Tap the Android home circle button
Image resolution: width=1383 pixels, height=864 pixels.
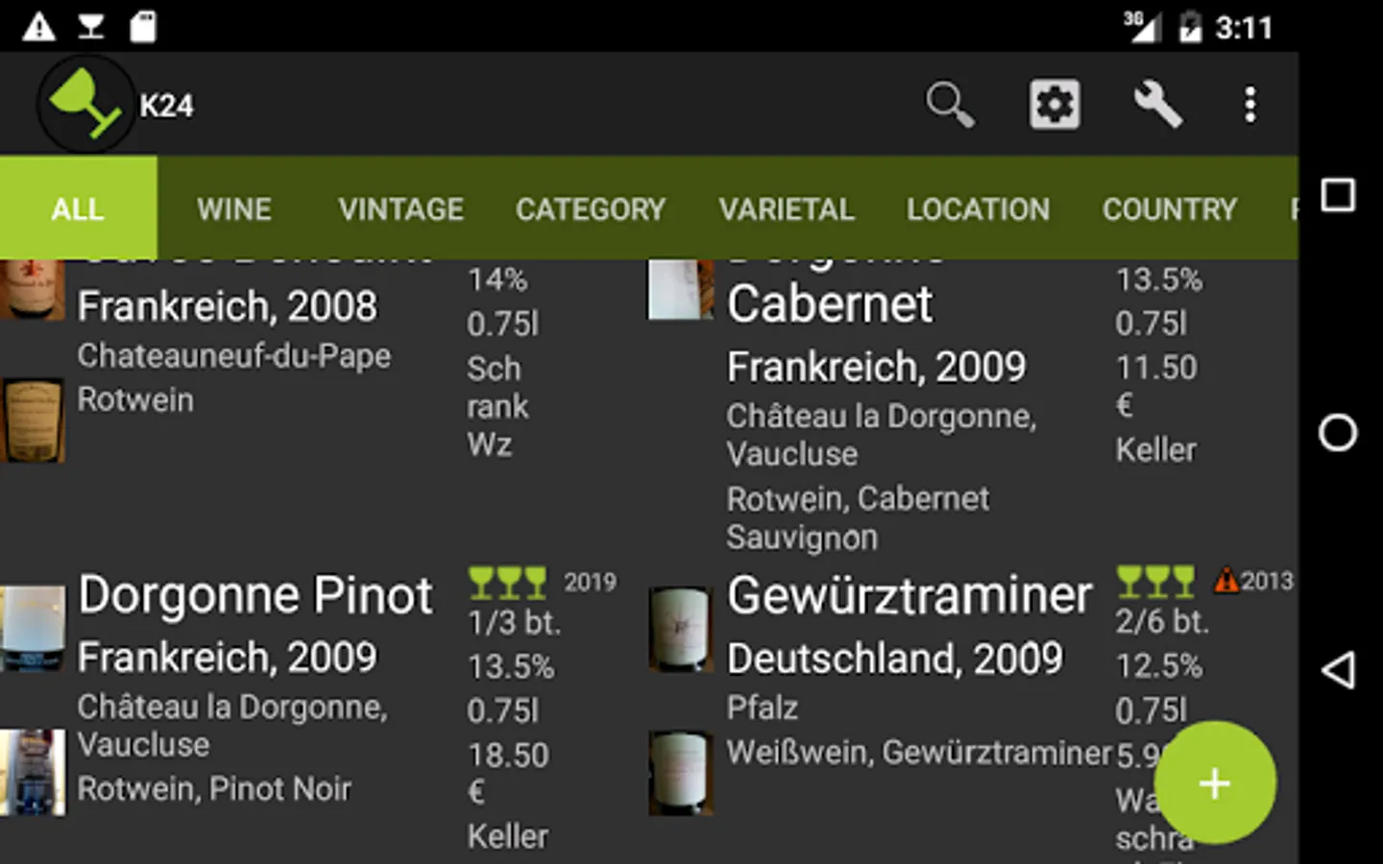tap(1338, 433)
